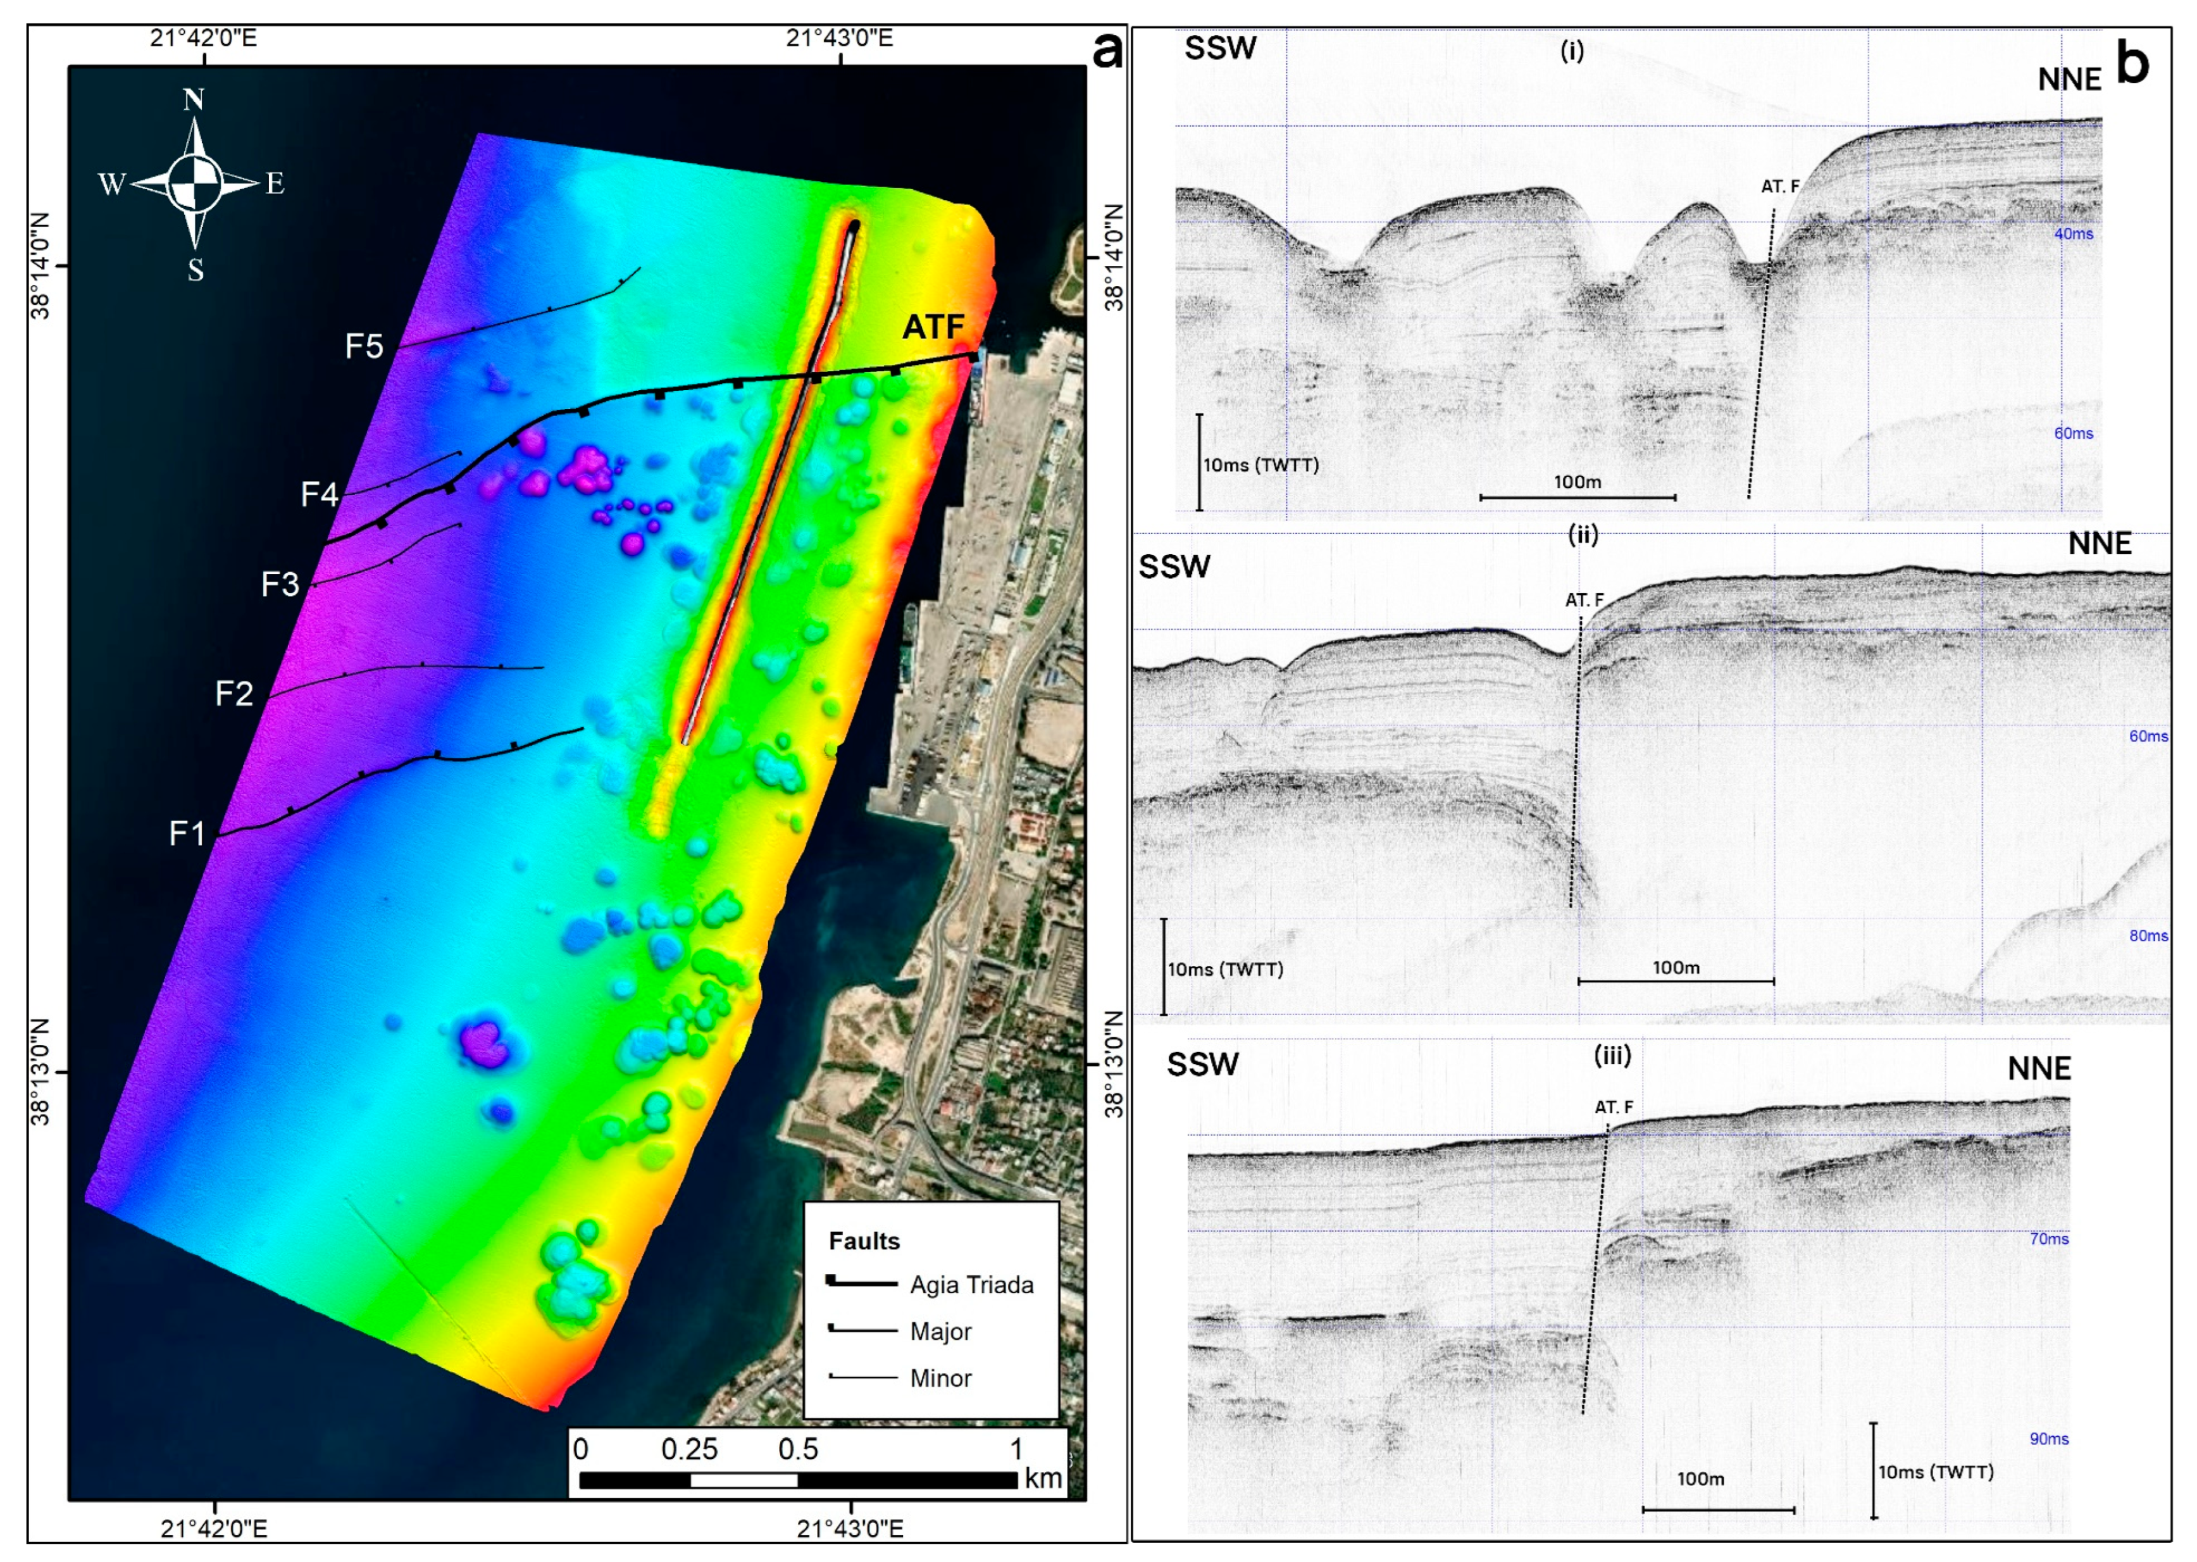Screen dimensions: 2197x1562
Task: Click the panel letter 'a' label
Action: pos(1107,51)
